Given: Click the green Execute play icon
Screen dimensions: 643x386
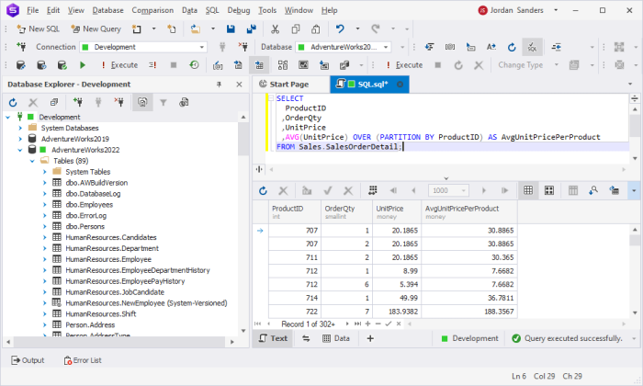Looking at the screenshot, I should click(x=83, y=65).
